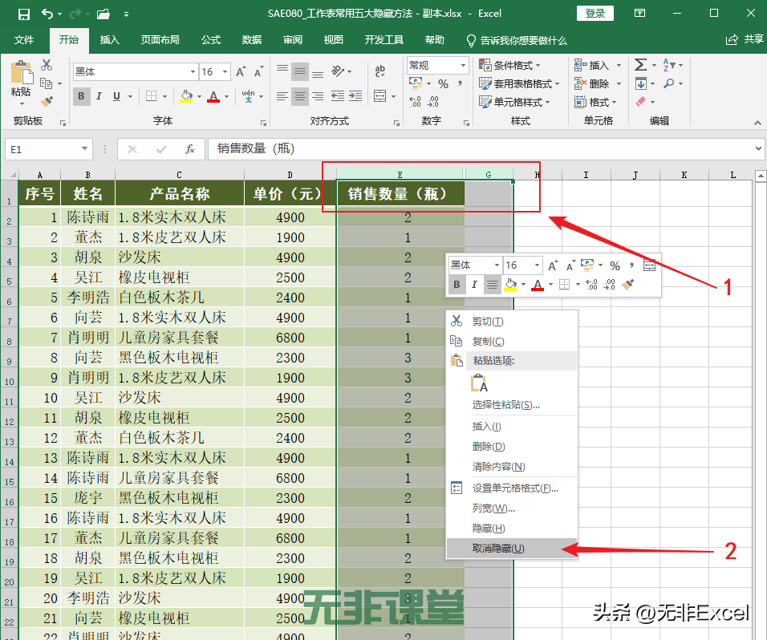
Task: Open the ribbon font size dropdown
Action: tap(225, 72)
